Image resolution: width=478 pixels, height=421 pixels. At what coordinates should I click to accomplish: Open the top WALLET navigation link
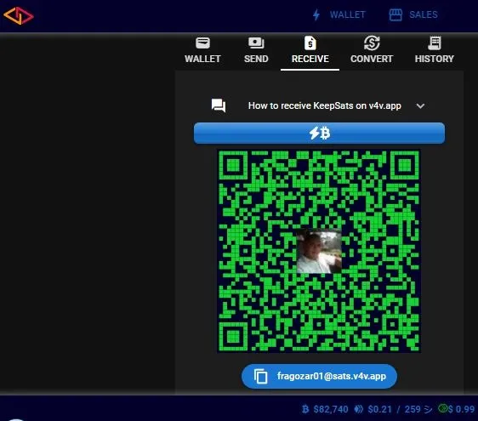tap(347, 14)
